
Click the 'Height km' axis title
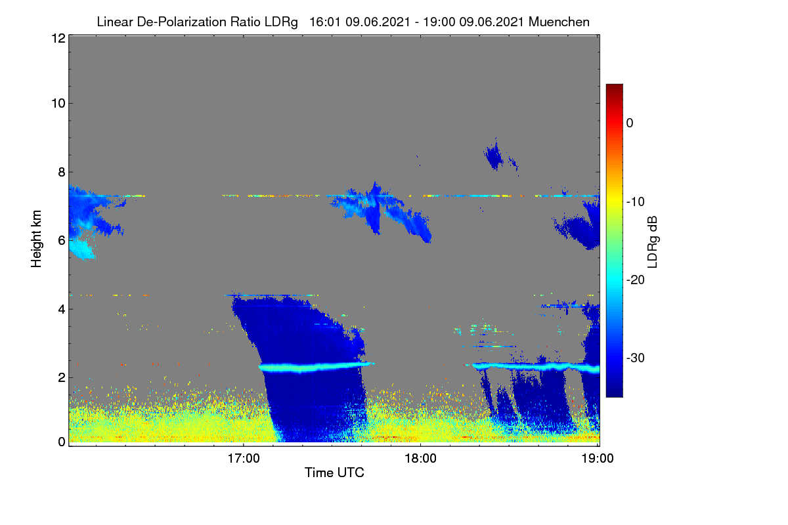(x=37, y=239)
